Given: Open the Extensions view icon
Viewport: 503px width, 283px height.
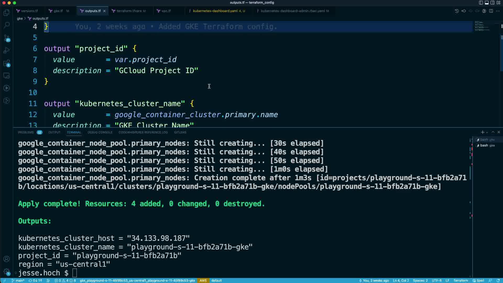Looking at the screenshot, I should 7,63.
